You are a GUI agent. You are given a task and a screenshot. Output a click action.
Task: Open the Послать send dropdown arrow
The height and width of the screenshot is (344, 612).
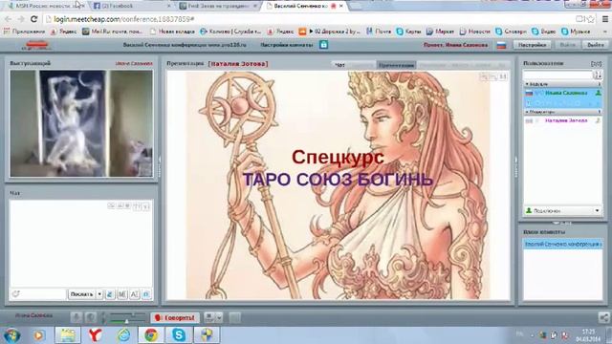(x=99, y=294)
